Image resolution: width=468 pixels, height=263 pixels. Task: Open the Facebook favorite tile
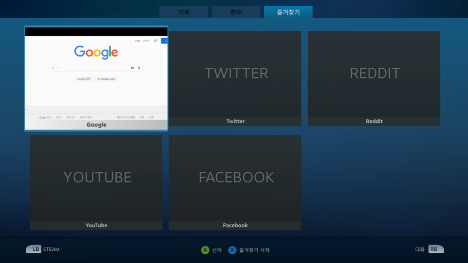(x=235, y=183)
